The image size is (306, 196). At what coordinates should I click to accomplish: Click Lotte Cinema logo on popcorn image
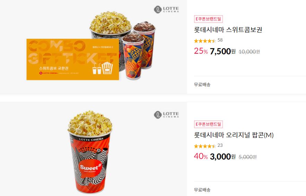coord(166,115)
